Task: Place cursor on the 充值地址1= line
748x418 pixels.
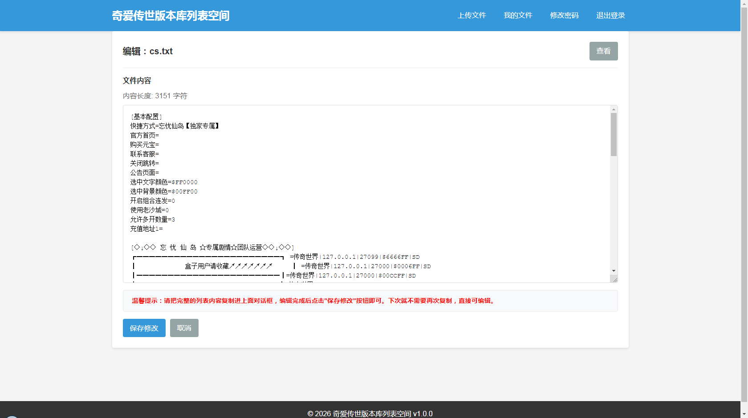Action: [146, 229]
